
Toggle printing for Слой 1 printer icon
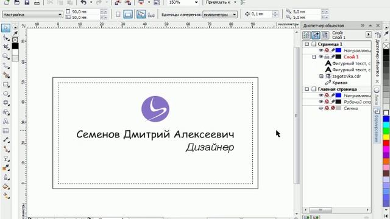pyautogui.click(x=327, y=57)
